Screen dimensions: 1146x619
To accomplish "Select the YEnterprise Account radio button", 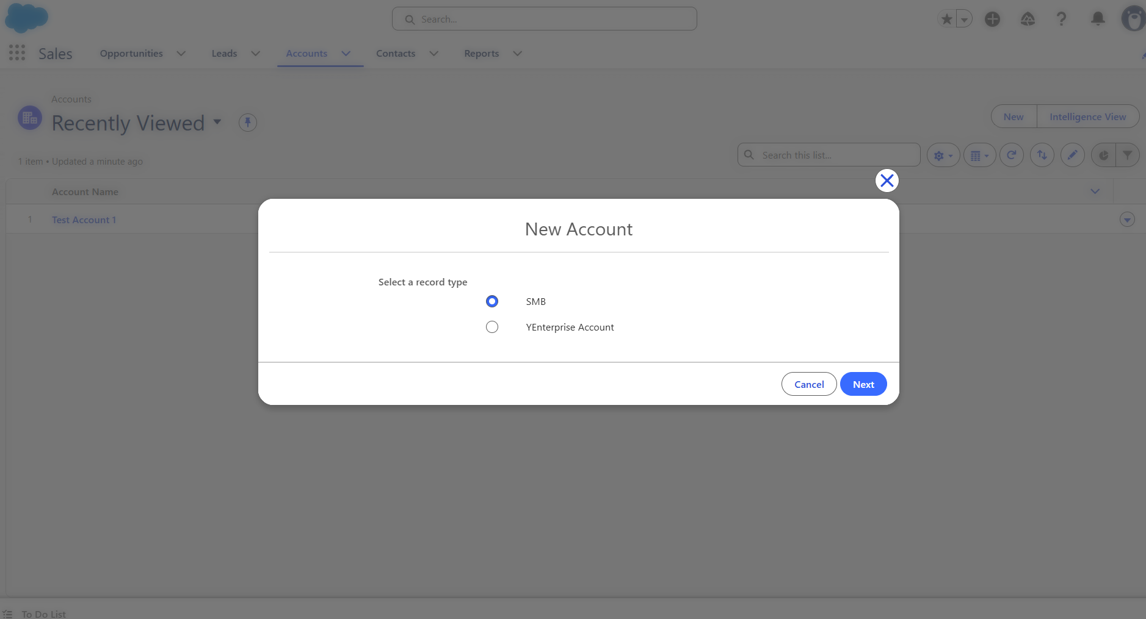I will pyautogui.click(x=492, y=327).
